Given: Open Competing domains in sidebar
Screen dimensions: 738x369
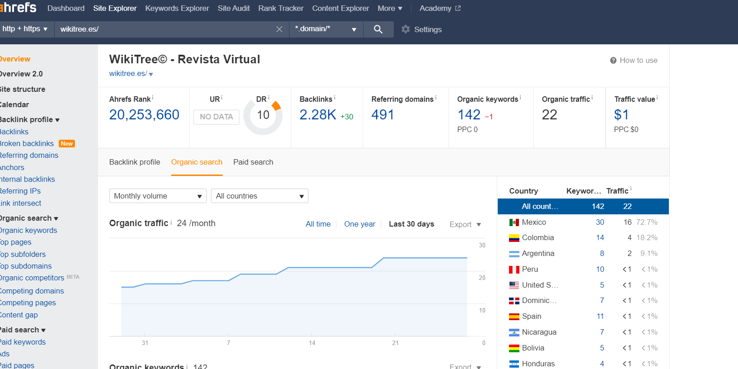Looking at the screenshot, I should [x=32, y=291].
